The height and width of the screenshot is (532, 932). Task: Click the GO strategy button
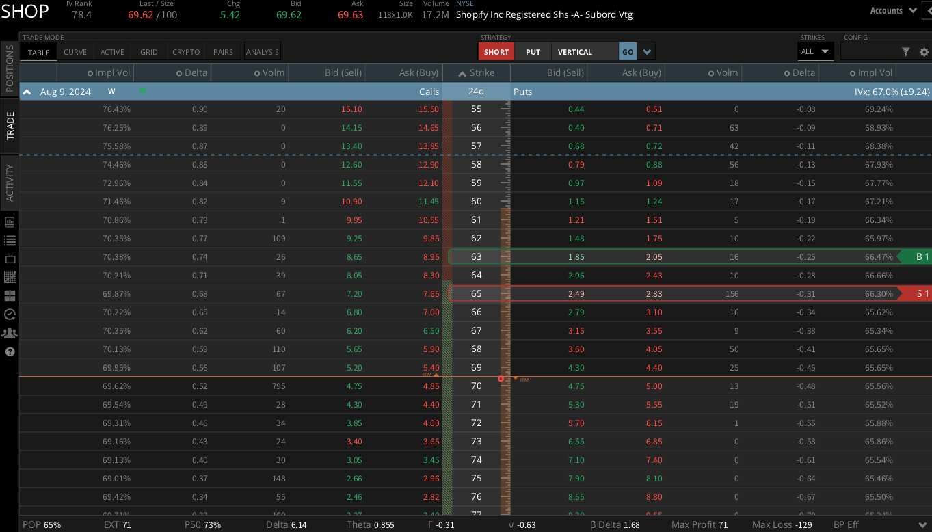coord(628,52)
